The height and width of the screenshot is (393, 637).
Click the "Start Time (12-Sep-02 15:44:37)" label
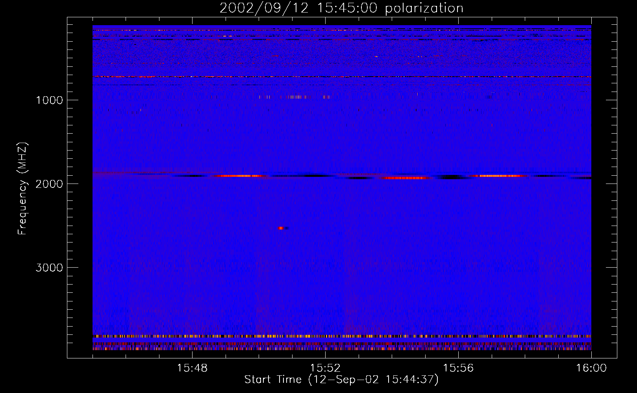click(341, 380)
